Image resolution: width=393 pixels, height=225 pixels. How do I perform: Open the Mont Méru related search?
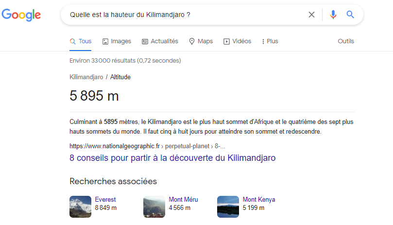tap(183, 199)
